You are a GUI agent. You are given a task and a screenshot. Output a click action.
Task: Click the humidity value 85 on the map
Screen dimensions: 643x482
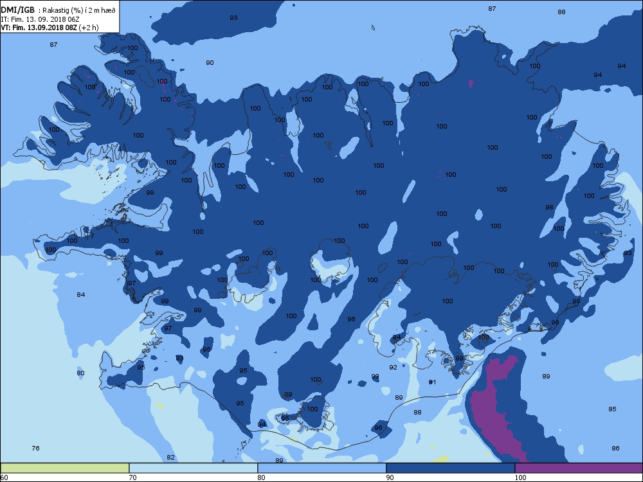[x=612, y=409]
